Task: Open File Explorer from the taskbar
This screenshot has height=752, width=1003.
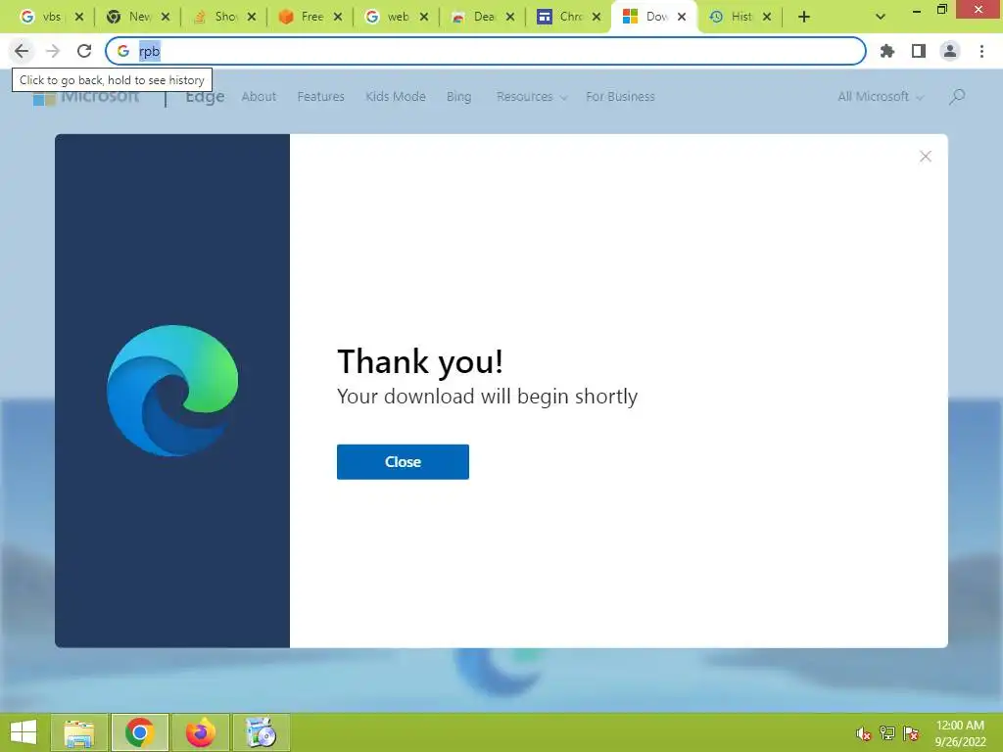Action: 78,732
